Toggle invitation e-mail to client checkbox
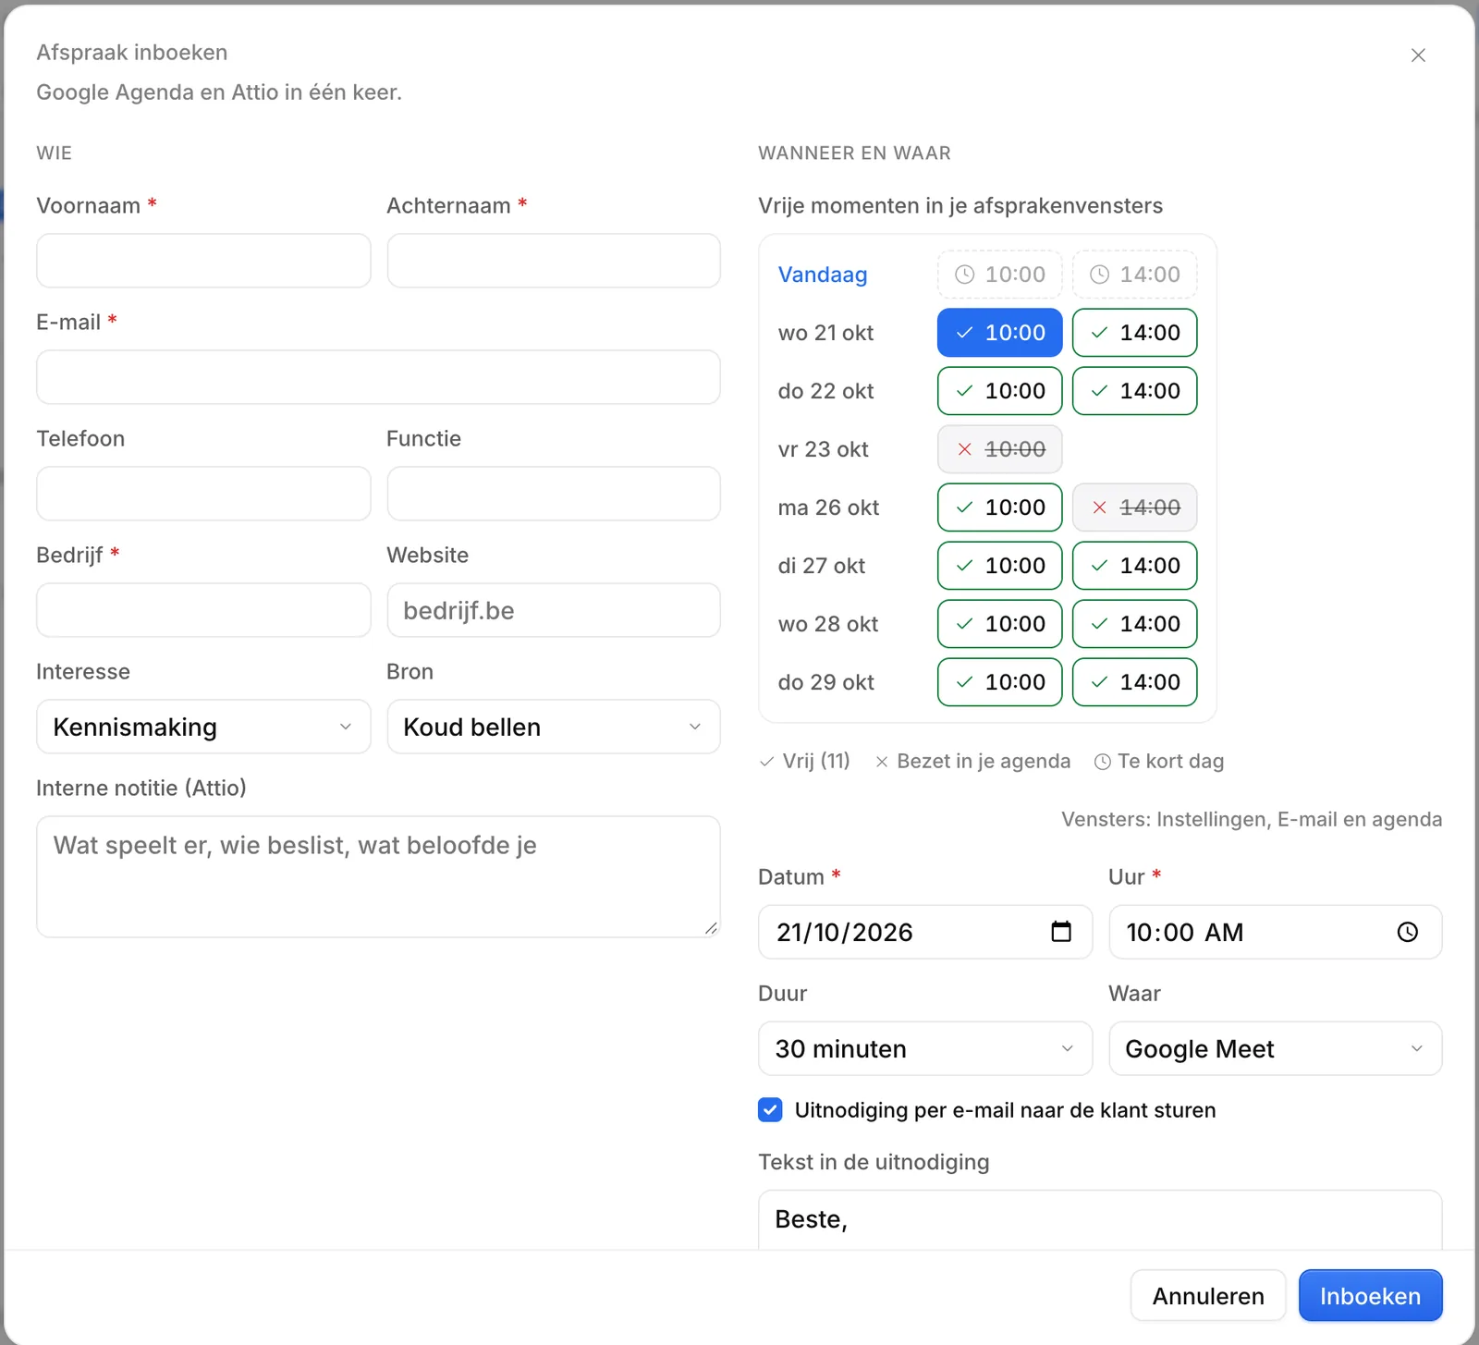Screen dimensions: 1479x1345 click(770, 1110)
